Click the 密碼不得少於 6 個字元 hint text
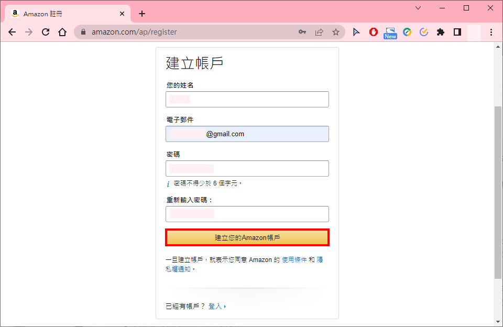The width and height of the screenshot is (503, 327). click(207, 183)
